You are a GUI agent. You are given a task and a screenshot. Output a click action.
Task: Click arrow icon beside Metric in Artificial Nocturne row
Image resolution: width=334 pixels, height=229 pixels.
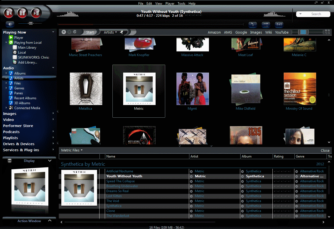click(x=191, y=171)
